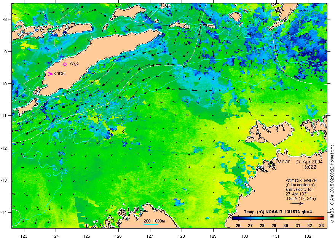The width and height of the screenshot is (335, 240).
Task: Click latitude axis label '-12'
Action: pos(4,148)
